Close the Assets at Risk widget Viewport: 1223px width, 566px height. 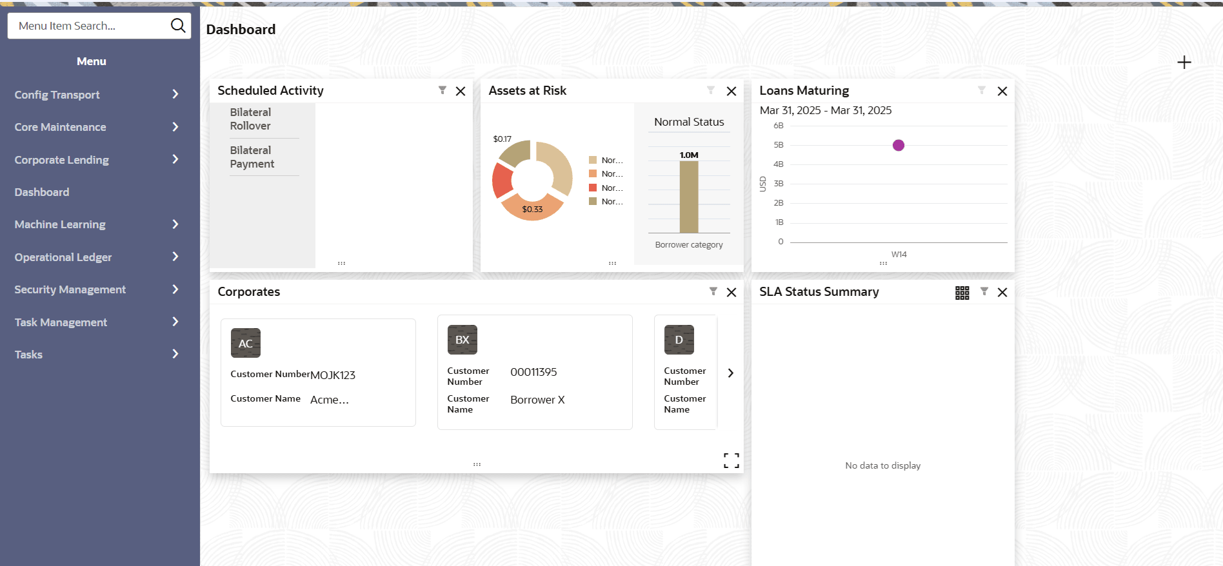[731, 92]
